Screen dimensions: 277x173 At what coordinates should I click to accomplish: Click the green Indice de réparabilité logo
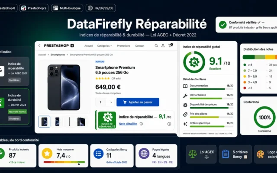tap(107, 120)
